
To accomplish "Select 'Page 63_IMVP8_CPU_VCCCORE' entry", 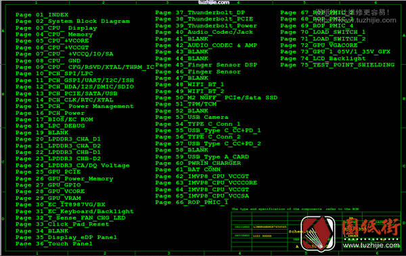I will 206,183.
